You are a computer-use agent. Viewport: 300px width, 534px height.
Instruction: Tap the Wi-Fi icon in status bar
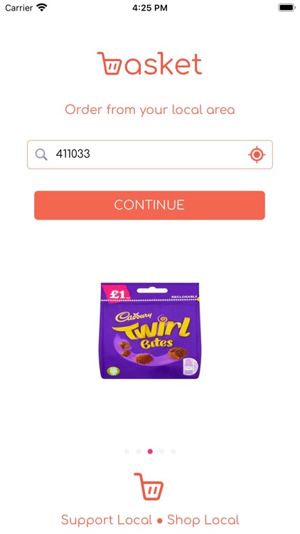pyautogui.click(x=42, y=8)
